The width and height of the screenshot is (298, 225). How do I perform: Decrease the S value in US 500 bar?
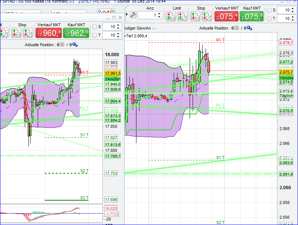coord(293,12)
